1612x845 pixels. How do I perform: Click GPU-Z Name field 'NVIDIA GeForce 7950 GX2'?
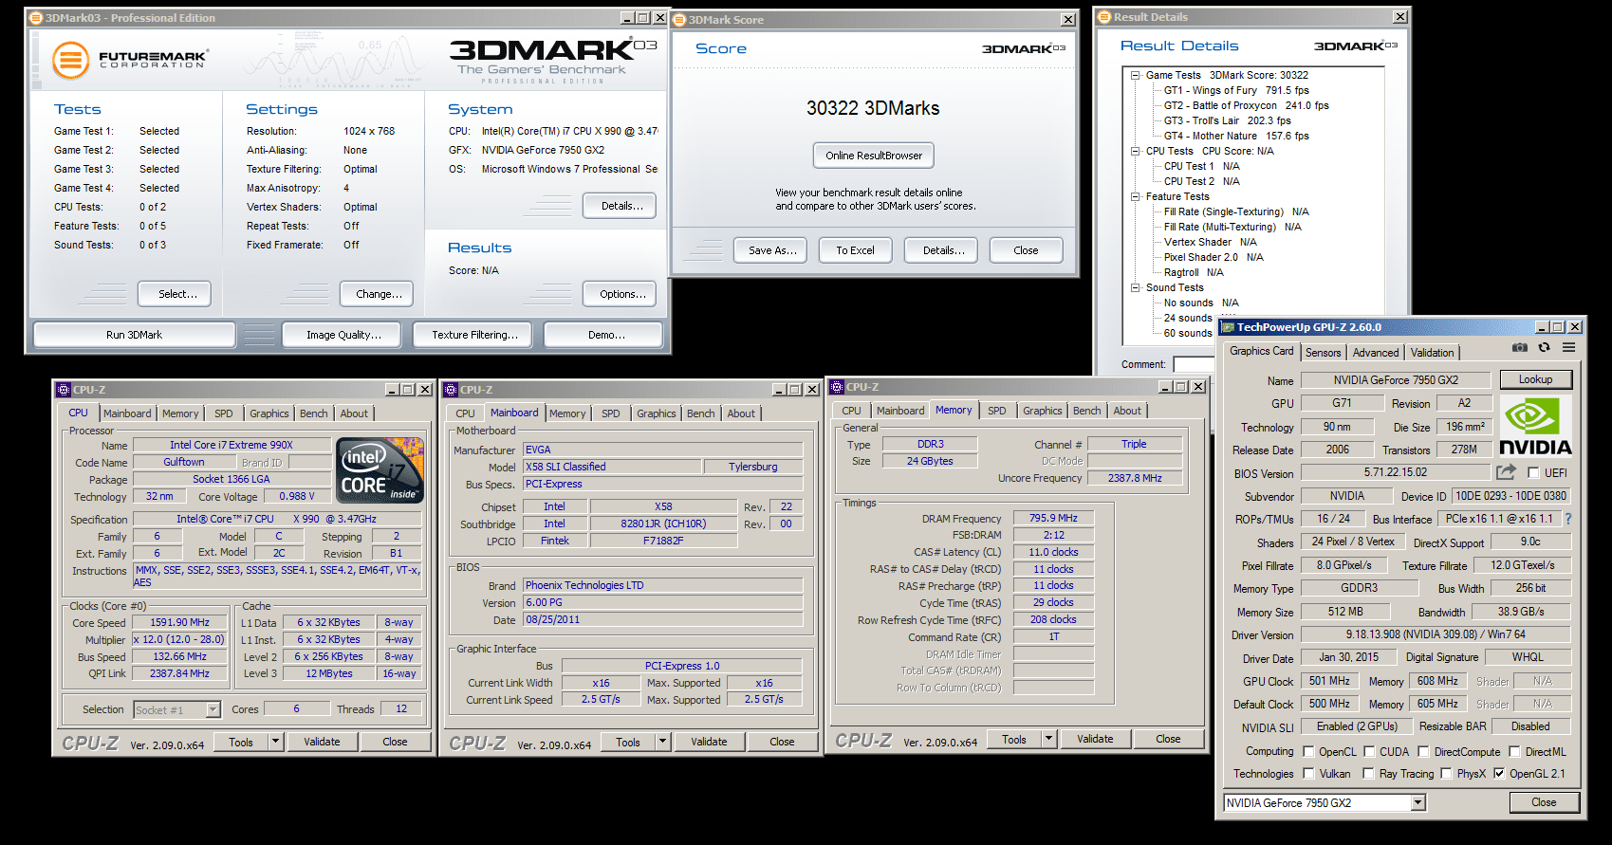pos(1396,380)
